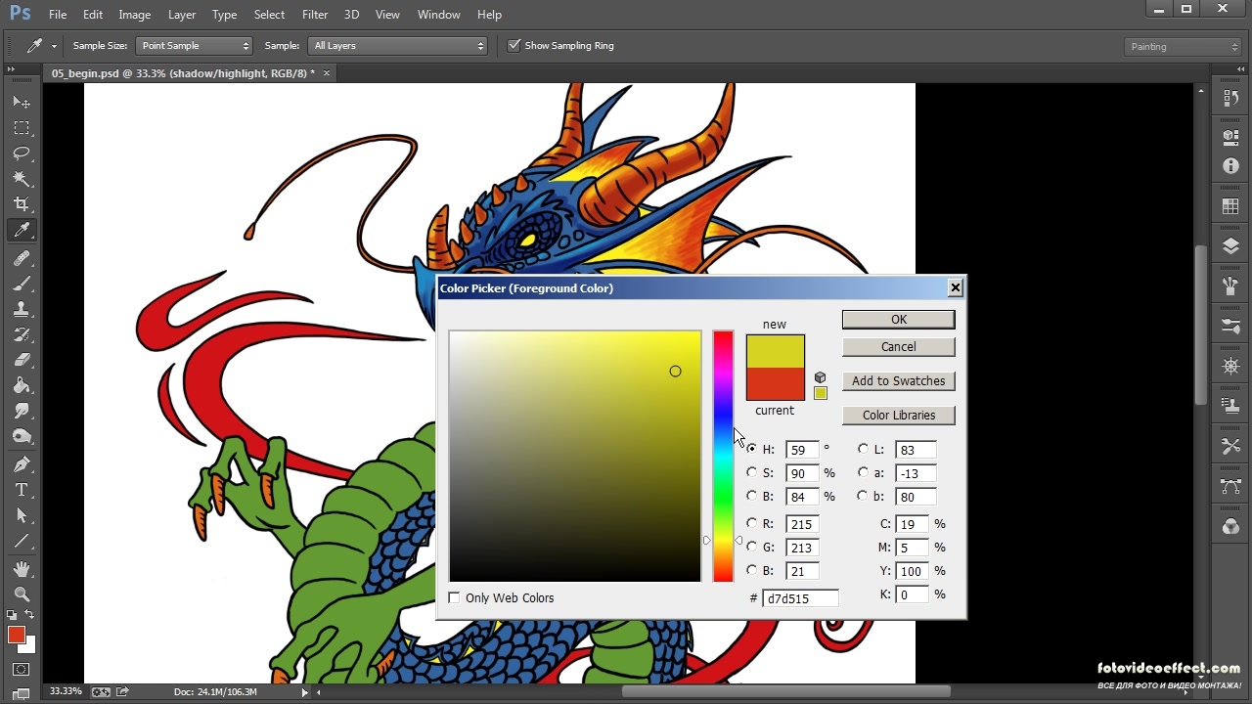Select the Move tool
The width and height of the screenshot is (1252, 704).
point(22,103)
